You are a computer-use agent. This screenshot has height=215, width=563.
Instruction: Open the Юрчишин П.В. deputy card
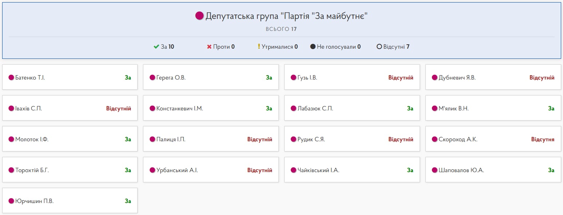[70, 201]
